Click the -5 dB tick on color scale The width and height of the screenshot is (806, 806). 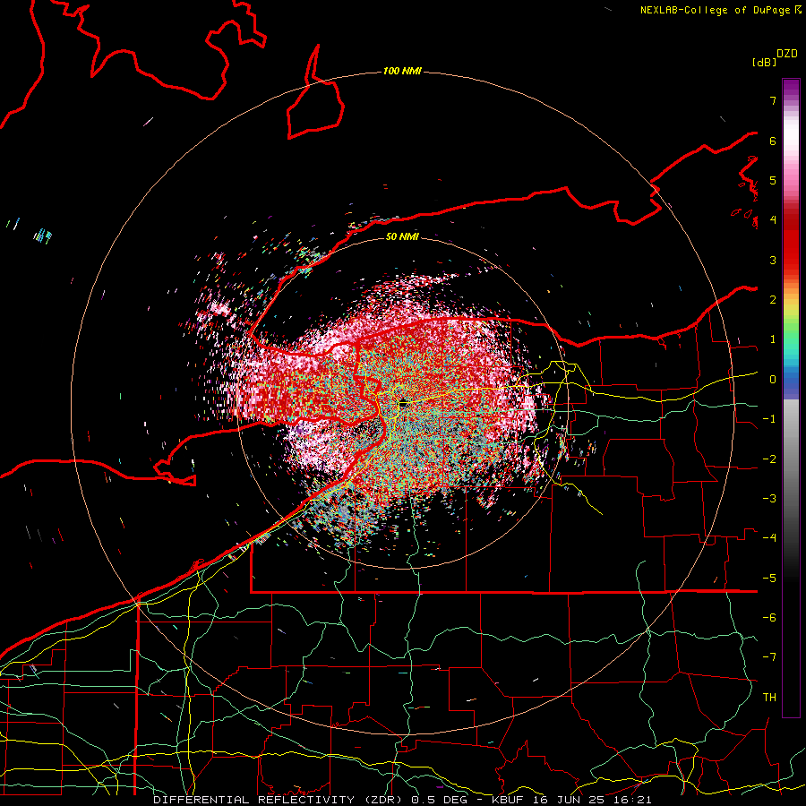pos(769,579)
